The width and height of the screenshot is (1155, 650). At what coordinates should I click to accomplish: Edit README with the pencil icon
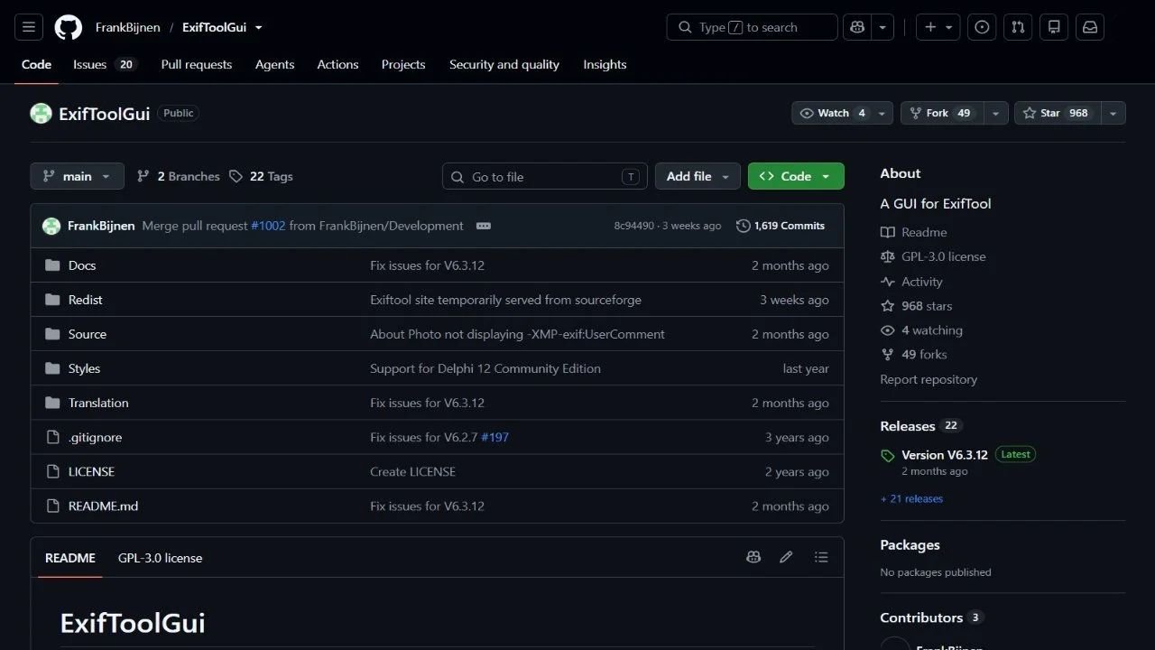click(786, 558)
